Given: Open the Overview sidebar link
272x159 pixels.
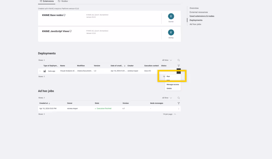Looking at the screenshot, I should pos(194,8).
